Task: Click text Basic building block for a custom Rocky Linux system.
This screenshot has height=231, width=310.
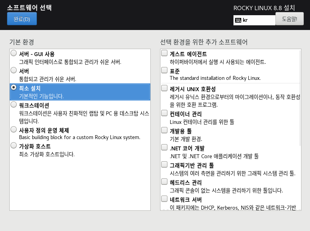Action: point(80,137)
